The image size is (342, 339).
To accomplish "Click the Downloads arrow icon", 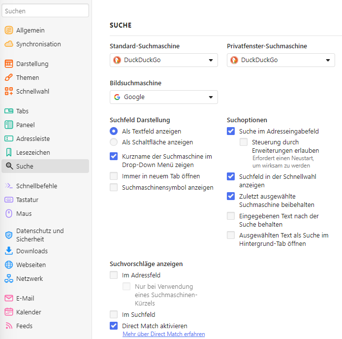I will tap(9, 251).
